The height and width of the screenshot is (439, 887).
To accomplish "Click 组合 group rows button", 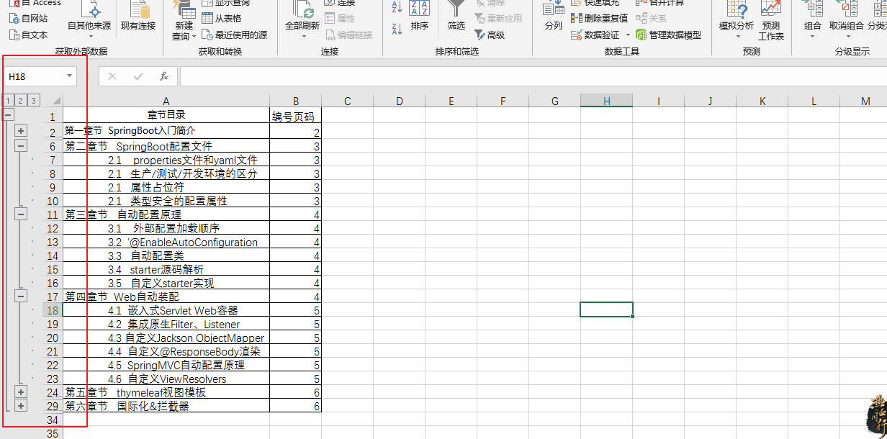I will (x=812, y=19).
